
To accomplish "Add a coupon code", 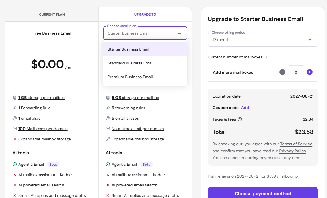I will click(245, 108).
